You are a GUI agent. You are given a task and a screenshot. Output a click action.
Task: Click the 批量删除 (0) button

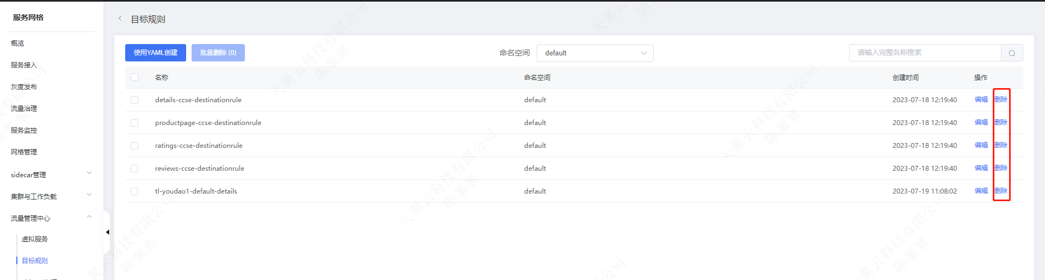pyautogui.click(x=218, y=53)
